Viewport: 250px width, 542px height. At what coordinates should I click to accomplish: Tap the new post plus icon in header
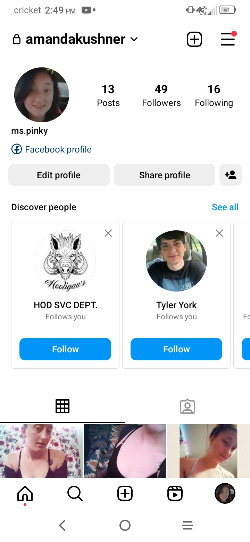point(194,39)
